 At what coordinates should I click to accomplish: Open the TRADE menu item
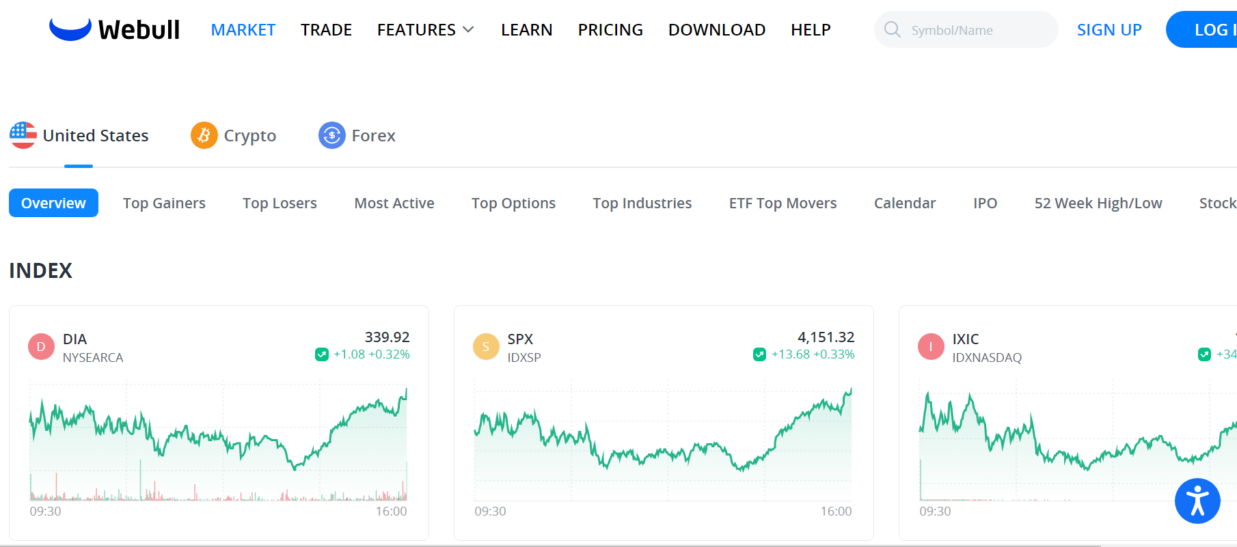point(326,30)
